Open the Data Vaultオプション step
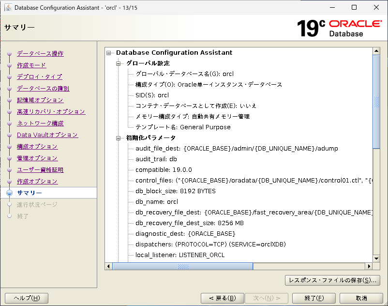 point(47,135)
